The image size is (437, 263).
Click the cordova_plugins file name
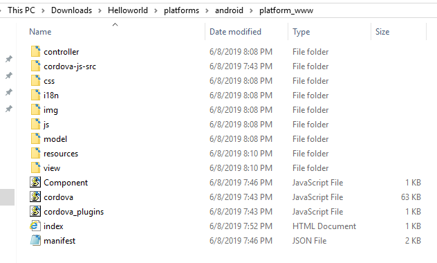[73, 212]
